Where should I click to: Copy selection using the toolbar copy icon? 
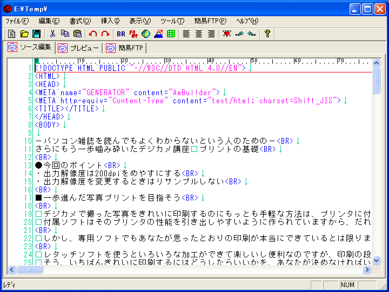tap(65, 34)
